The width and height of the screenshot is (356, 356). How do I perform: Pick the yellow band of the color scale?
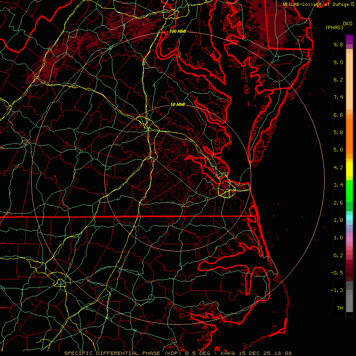(349, 169)
